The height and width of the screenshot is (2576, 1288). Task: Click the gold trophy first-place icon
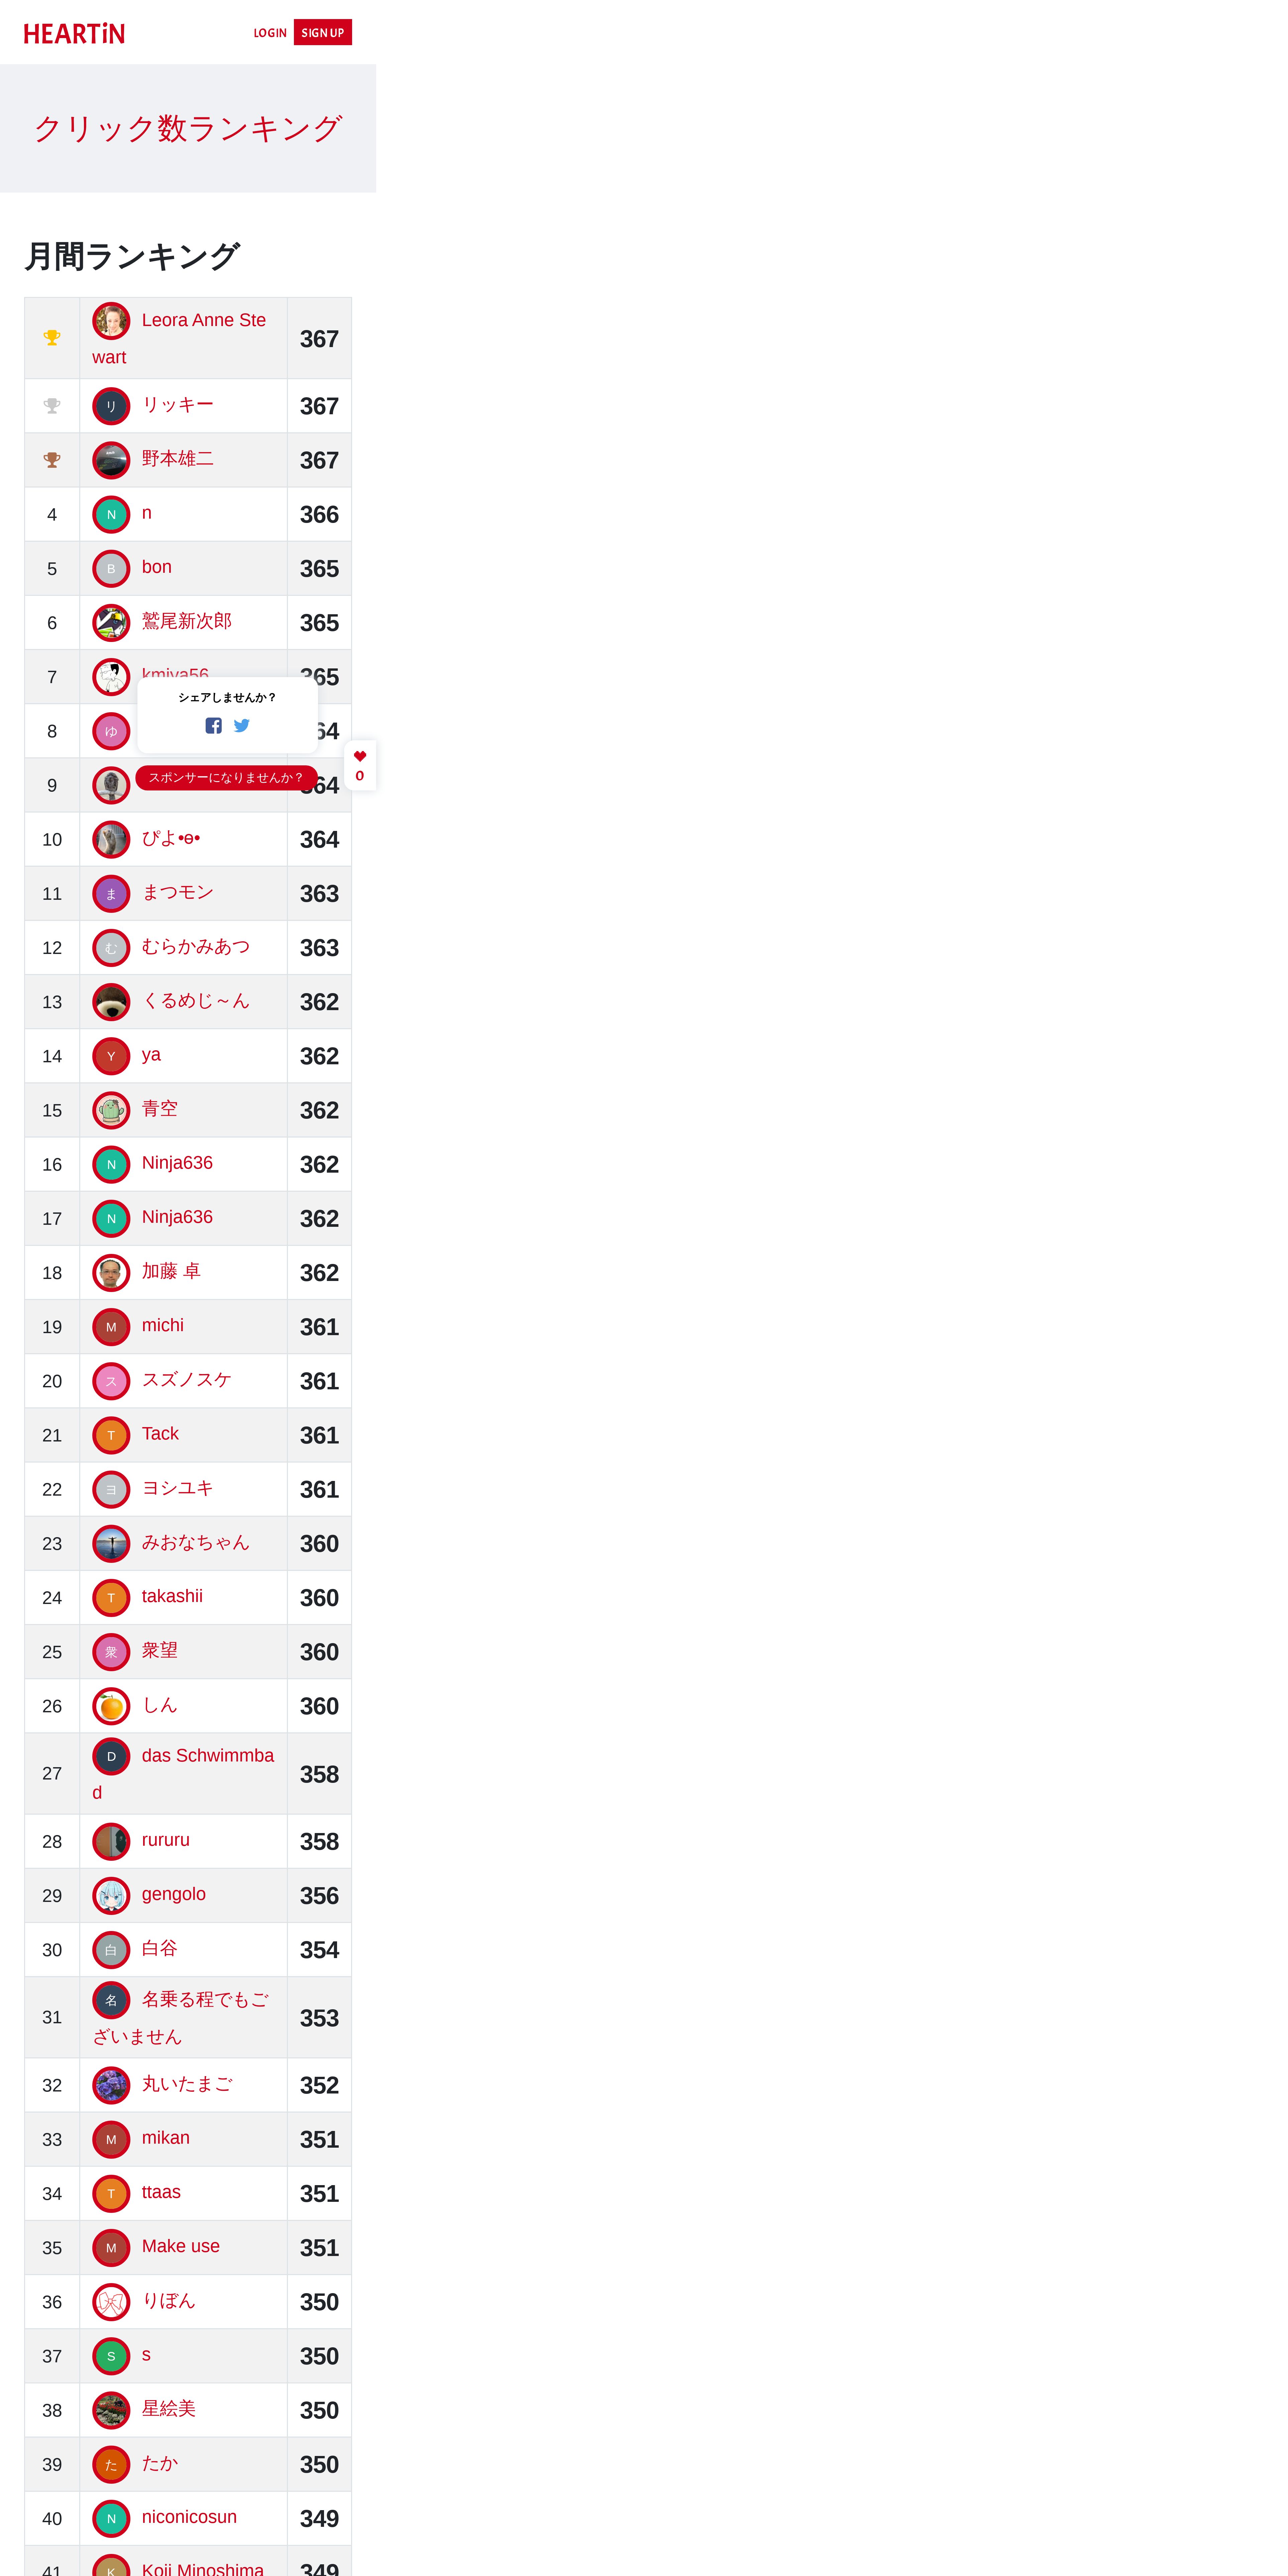pyautogui.click(x=52, y=338)
